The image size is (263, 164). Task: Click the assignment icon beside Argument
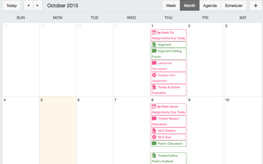(x=154, y=45)
